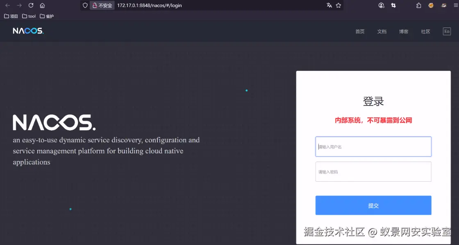The width and height of the screenshot is (459, 245).
Task: Open 博客 in the Nacos header
Action: (x=403, y=31)
